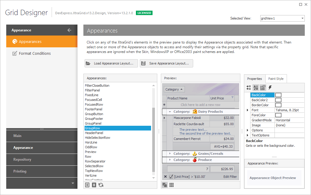The width and height of the screenshot is (311, 195).
Task: Switch preview to grid layout icon
Action: coord(172,185)
